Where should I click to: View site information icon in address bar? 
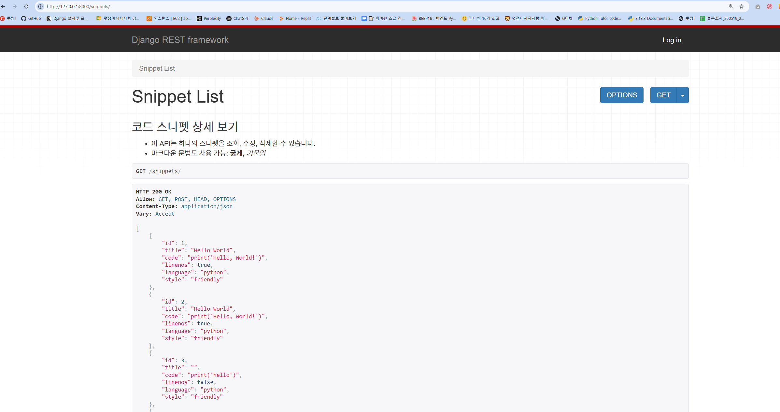(x=40, y=7)
